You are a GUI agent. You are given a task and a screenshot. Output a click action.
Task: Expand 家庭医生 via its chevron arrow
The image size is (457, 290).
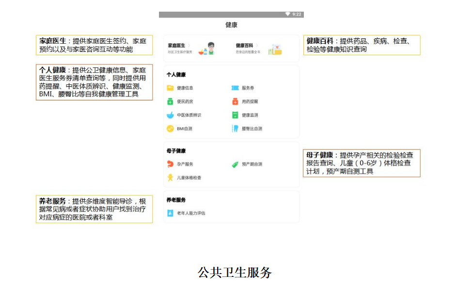click(189, 46)
